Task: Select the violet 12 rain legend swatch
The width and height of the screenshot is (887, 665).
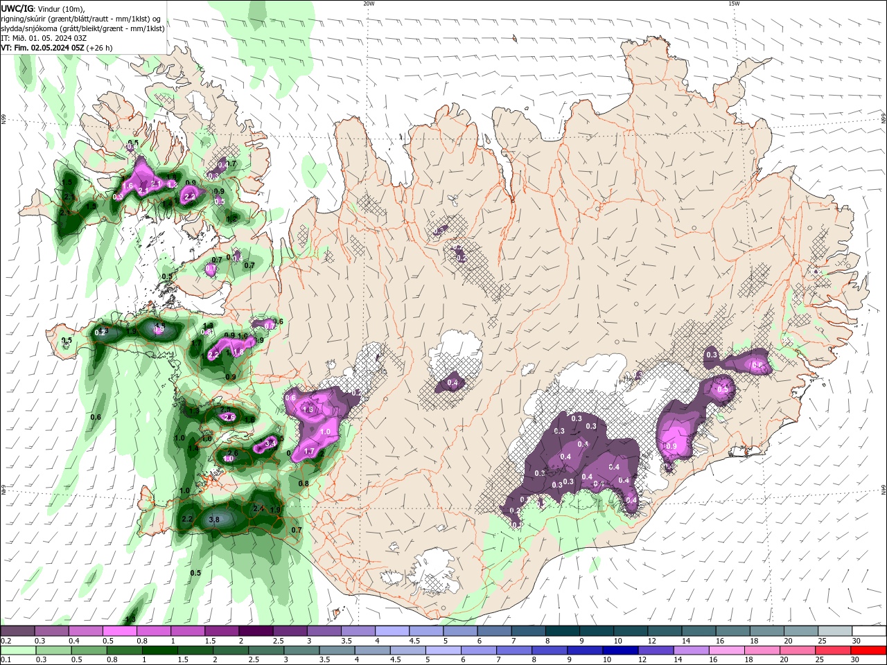Action: point(656,650)
